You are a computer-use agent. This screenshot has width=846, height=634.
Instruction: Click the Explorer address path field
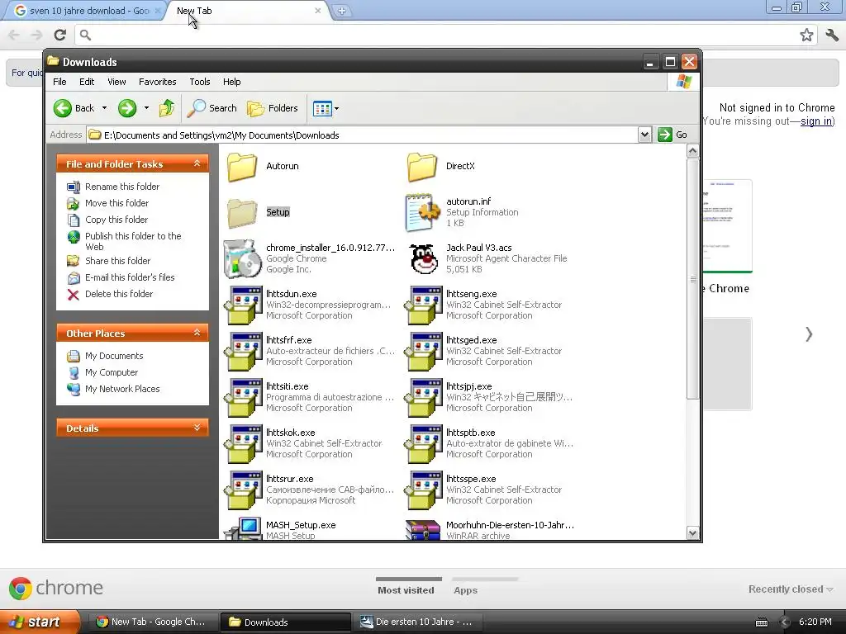click(x=362, y=135)
